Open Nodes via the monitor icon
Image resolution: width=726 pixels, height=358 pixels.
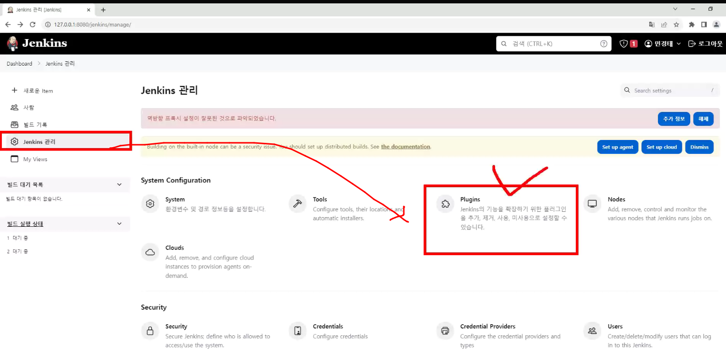(x=592, y=204)
